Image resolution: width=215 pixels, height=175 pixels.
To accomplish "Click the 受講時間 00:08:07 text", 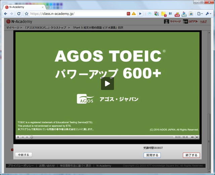I will coord(153,148).
